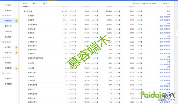Open 商品效果 for the 118 visitors row

(x=167, y=77)
